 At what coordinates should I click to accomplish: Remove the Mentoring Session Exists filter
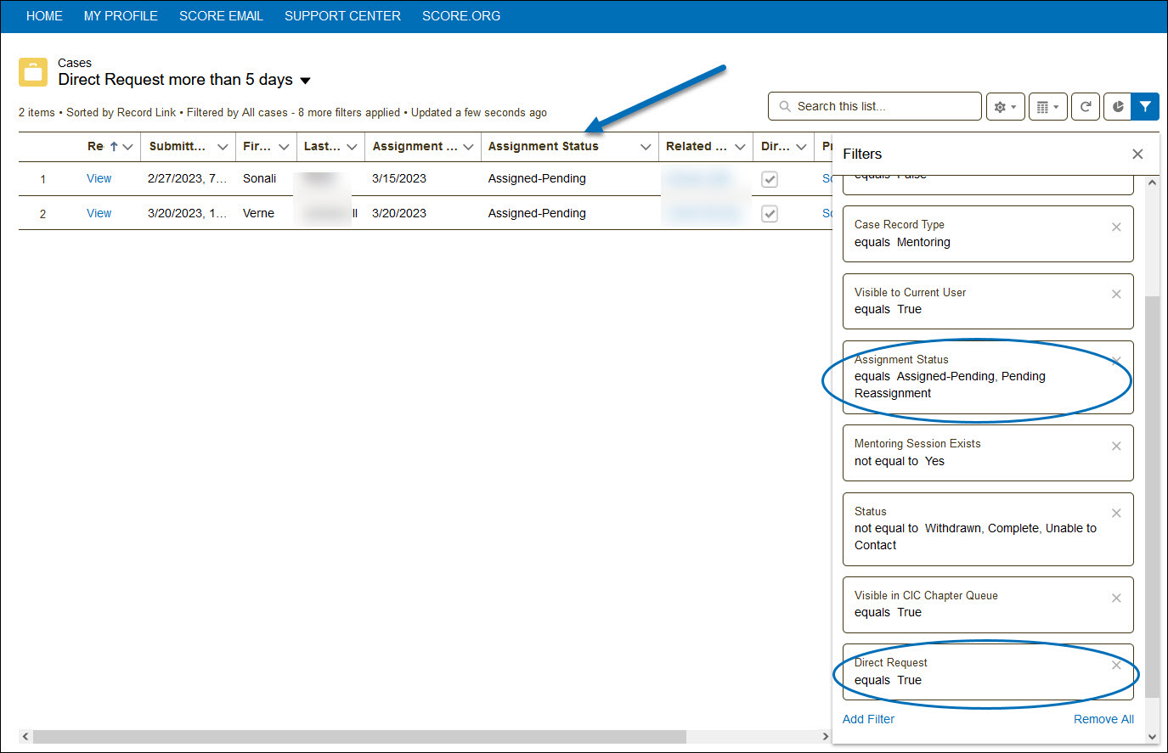pos(1116,446)
